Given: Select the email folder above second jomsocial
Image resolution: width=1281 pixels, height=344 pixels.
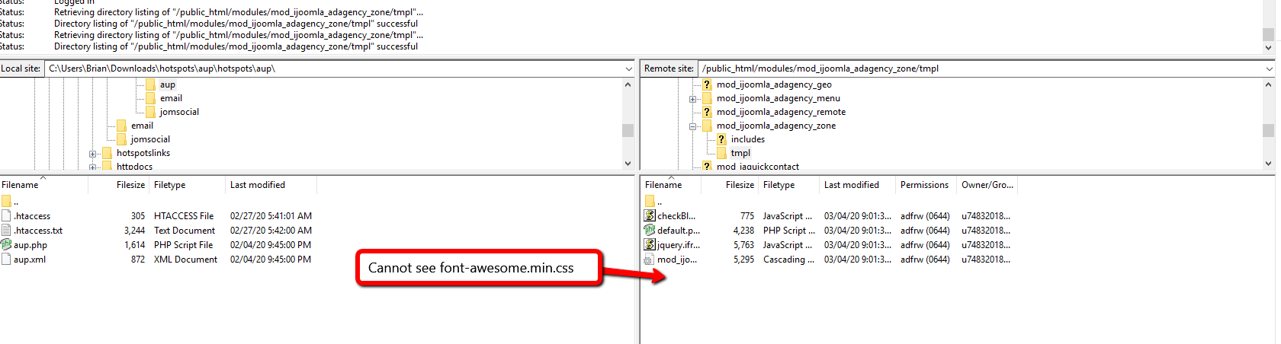Looking at the screenshot, I should pos(142,126).
